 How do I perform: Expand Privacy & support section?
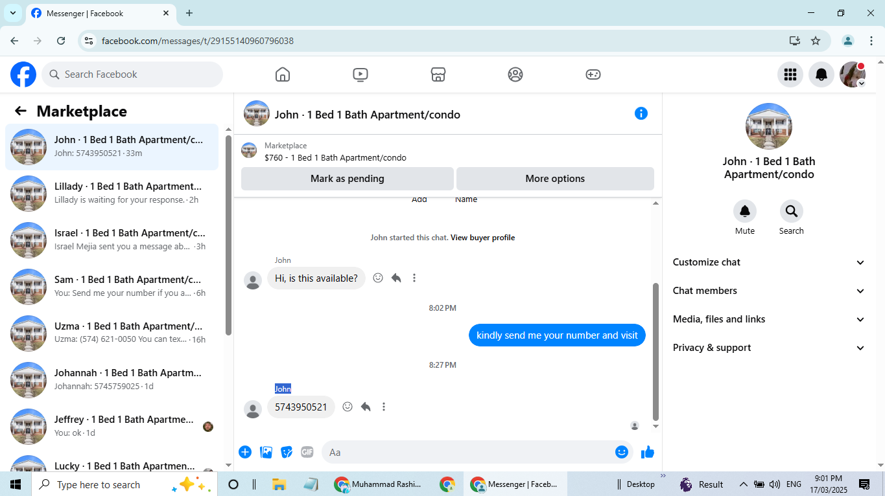[769, 348]
